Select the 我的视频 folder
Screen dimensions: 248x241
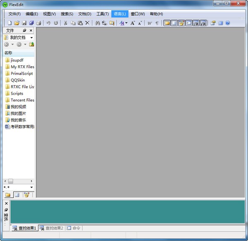[16, 107]
